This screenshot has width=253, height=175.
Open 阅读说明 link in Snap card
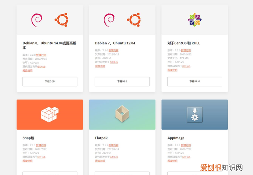coord(27,161)
